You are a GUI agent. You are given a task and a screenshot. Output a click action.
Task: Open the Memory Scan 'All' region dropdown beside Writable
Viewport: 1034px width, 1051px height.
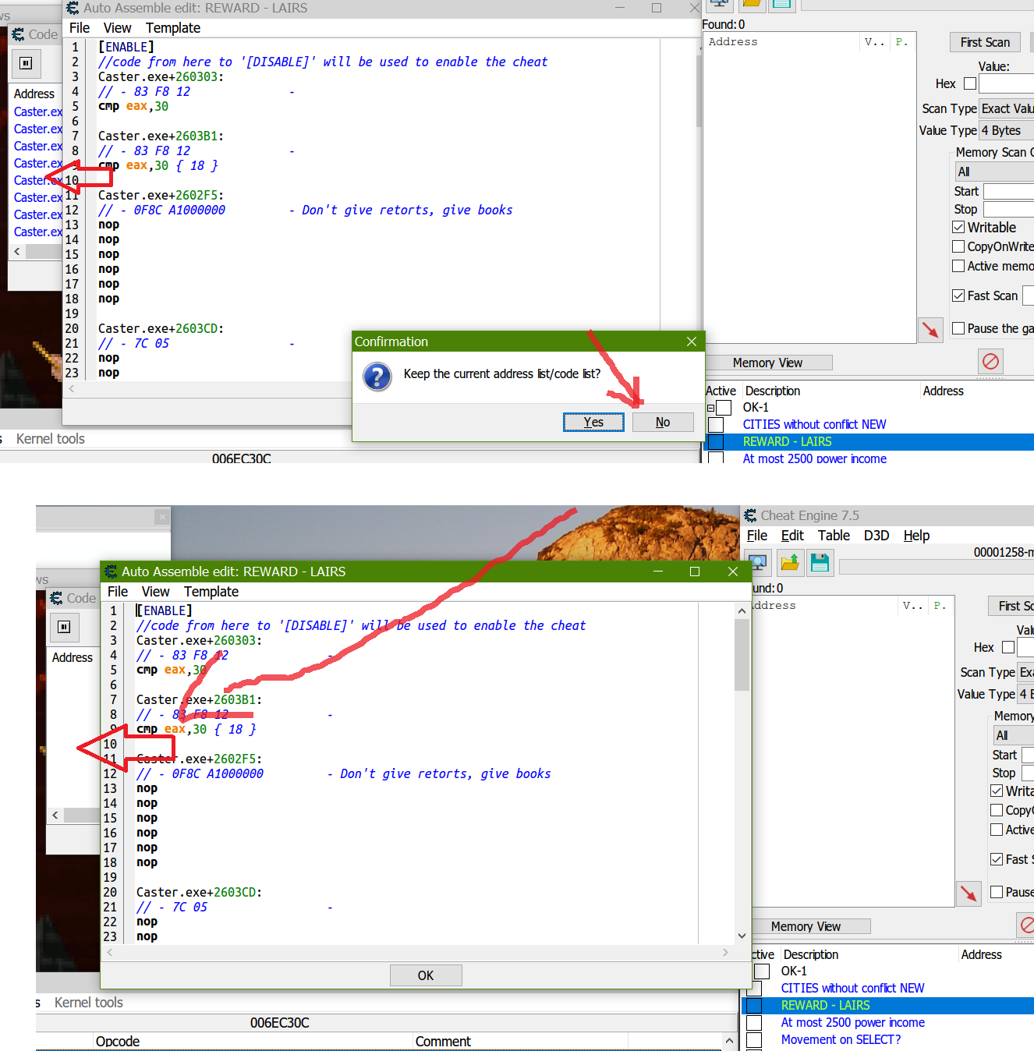click(x=995, y=172)
